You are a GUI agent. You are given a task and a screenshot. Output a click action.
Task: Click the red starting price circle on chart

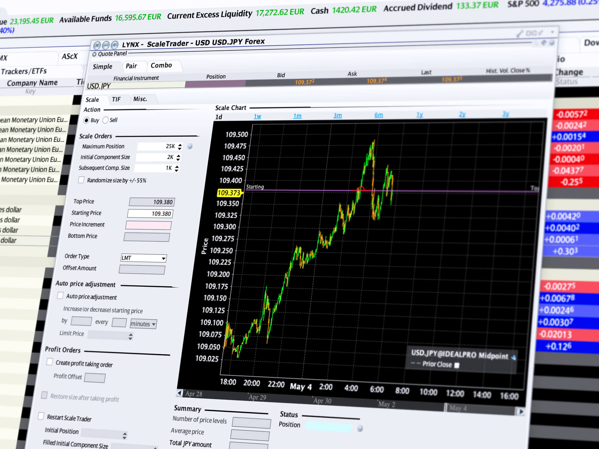coord(361,189)
